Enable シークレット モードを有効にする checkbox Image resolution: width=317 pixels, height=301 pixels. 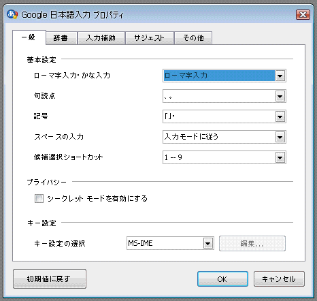pos(39,199)
